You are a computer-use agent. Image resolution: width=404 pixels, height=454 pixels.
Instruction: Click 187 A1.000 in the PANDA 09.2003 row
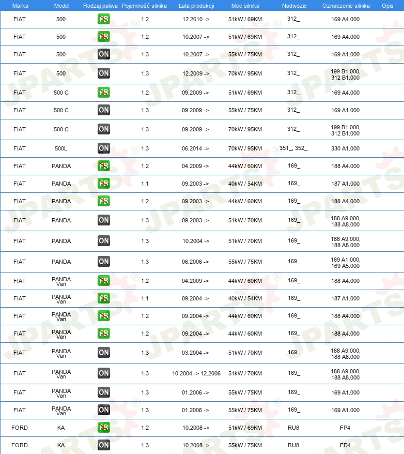[x=345, y=184]
